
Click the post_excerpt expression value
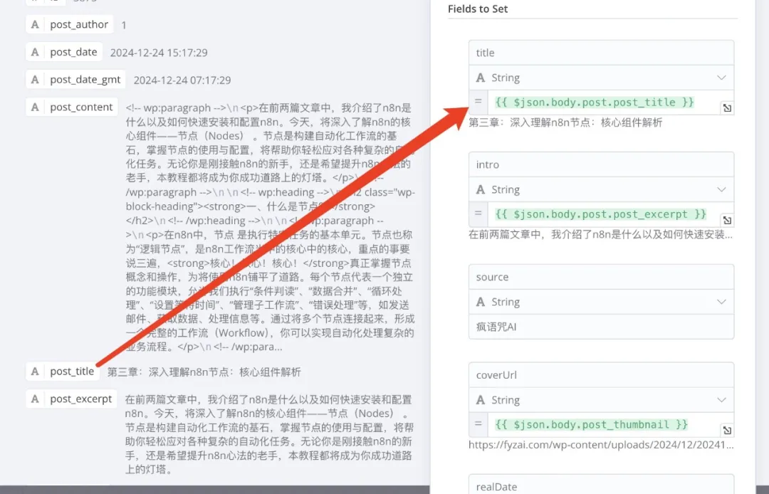click(601, 214)
